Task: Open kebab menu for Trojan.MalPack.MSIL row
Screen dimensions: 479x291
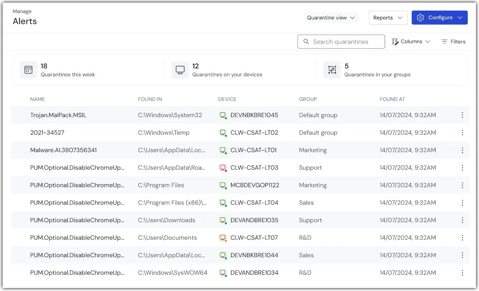Action: tap(462, 115)
